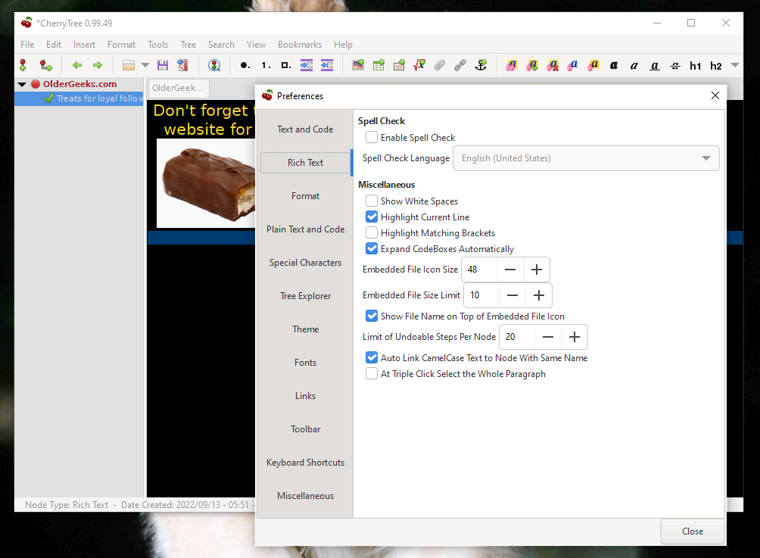The image size is (760, 558).
Task: Save document with the purple floppy icon
Action: (x=163, y=65)
